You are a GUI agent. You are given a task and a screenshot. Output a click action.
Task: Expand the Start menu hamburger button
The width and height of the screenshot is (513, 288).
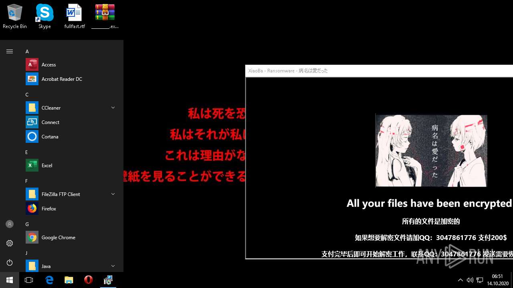click(x=10, y=51)
